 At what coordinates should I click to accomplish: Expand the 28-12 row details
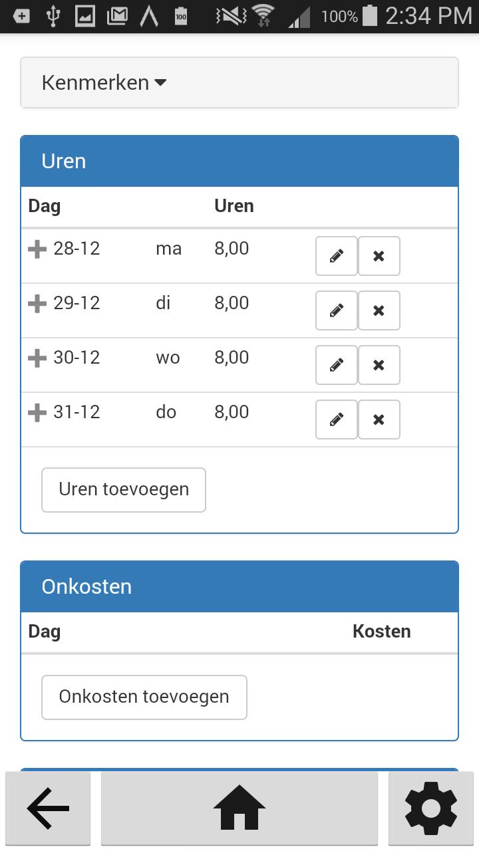[38, 248]
